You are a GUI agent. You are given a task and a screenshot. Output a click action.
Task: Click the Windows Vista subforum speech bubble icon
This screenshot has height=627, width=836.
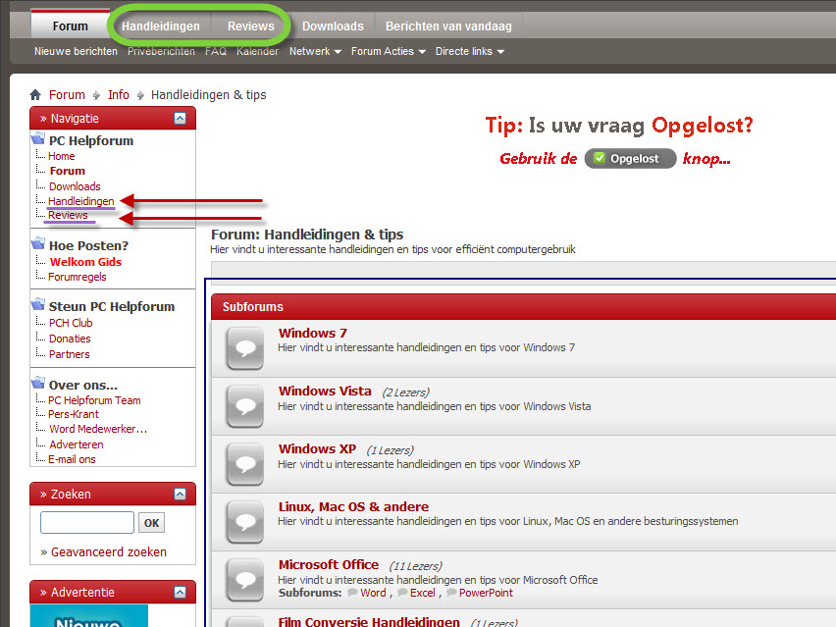[245, 407]
